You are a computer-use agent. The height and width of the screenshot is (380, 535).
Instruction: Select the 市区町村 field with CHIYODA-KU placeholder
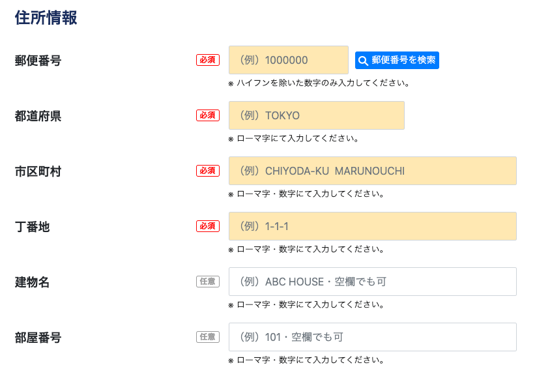tap(373, 171)
